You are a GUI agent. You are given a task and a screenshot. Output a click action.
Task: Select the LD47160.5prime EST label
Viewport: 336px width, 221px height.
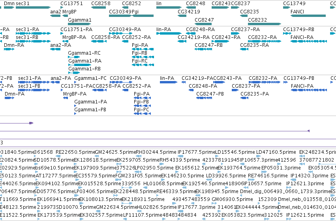[x=276, y=152]
